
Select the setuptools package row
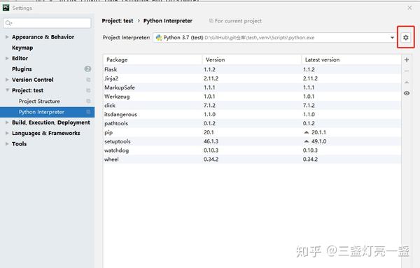252,141
